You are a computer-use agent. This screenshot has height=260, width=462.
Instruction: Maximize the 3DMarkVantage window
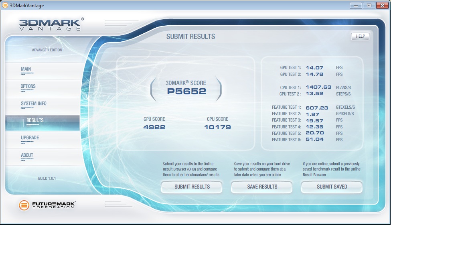tap(369, 5)
